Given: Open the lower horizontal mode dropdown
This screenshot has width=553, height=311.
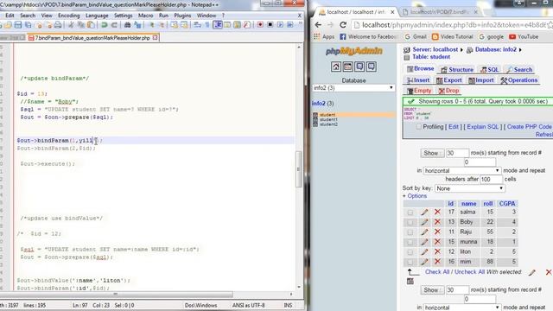Looking at the screenshot, I should [462, 308].
